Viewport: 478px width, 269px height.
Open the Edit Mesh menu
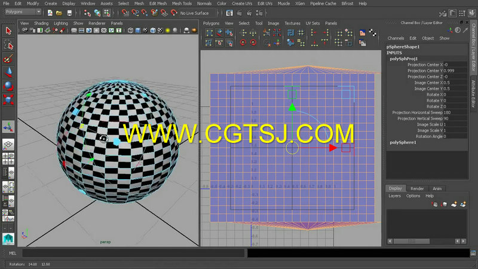pyautogui.click(x=158, y=4)
